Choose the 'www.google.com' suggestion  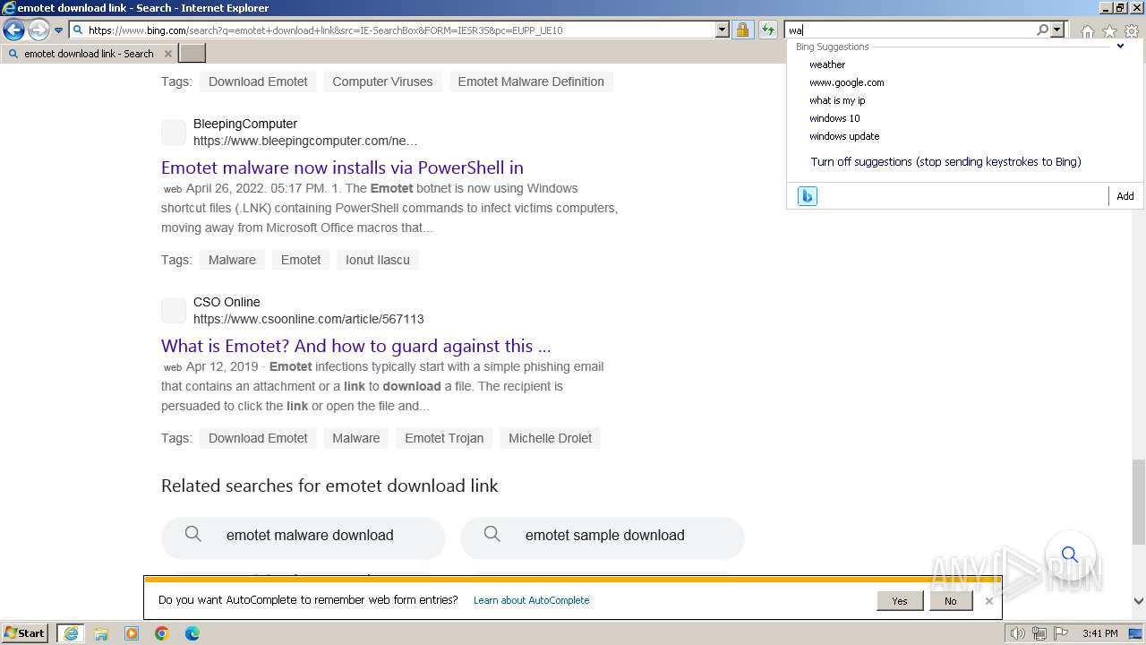point(847,82)
